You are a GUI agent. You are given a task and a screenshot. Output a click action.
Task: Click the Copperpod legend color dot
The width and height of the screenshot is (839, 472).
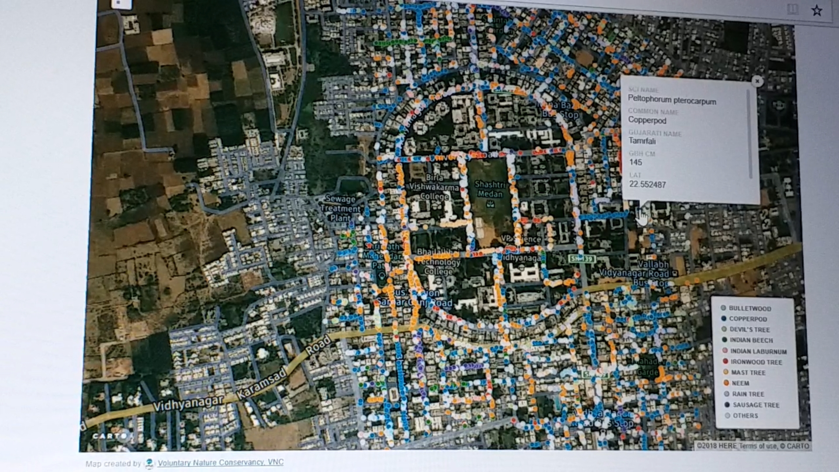pos(724,319)
